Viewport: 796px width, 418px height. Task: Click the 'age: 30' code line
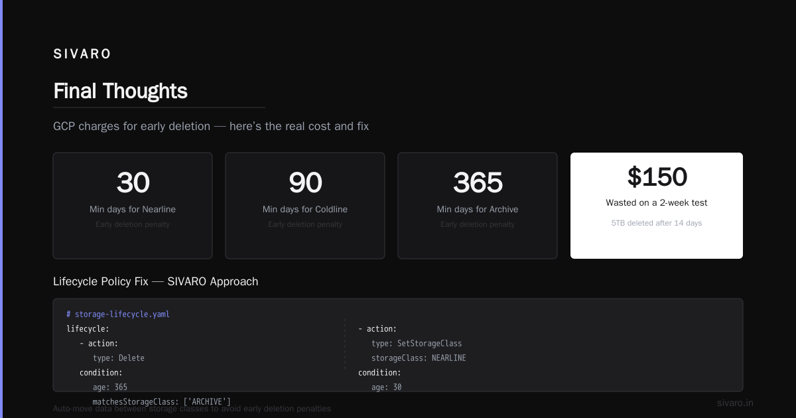pos(387,387)
